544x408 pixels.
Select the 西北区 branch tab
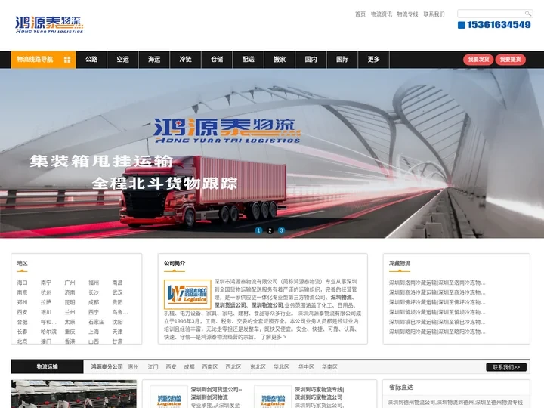coord(233,367)
